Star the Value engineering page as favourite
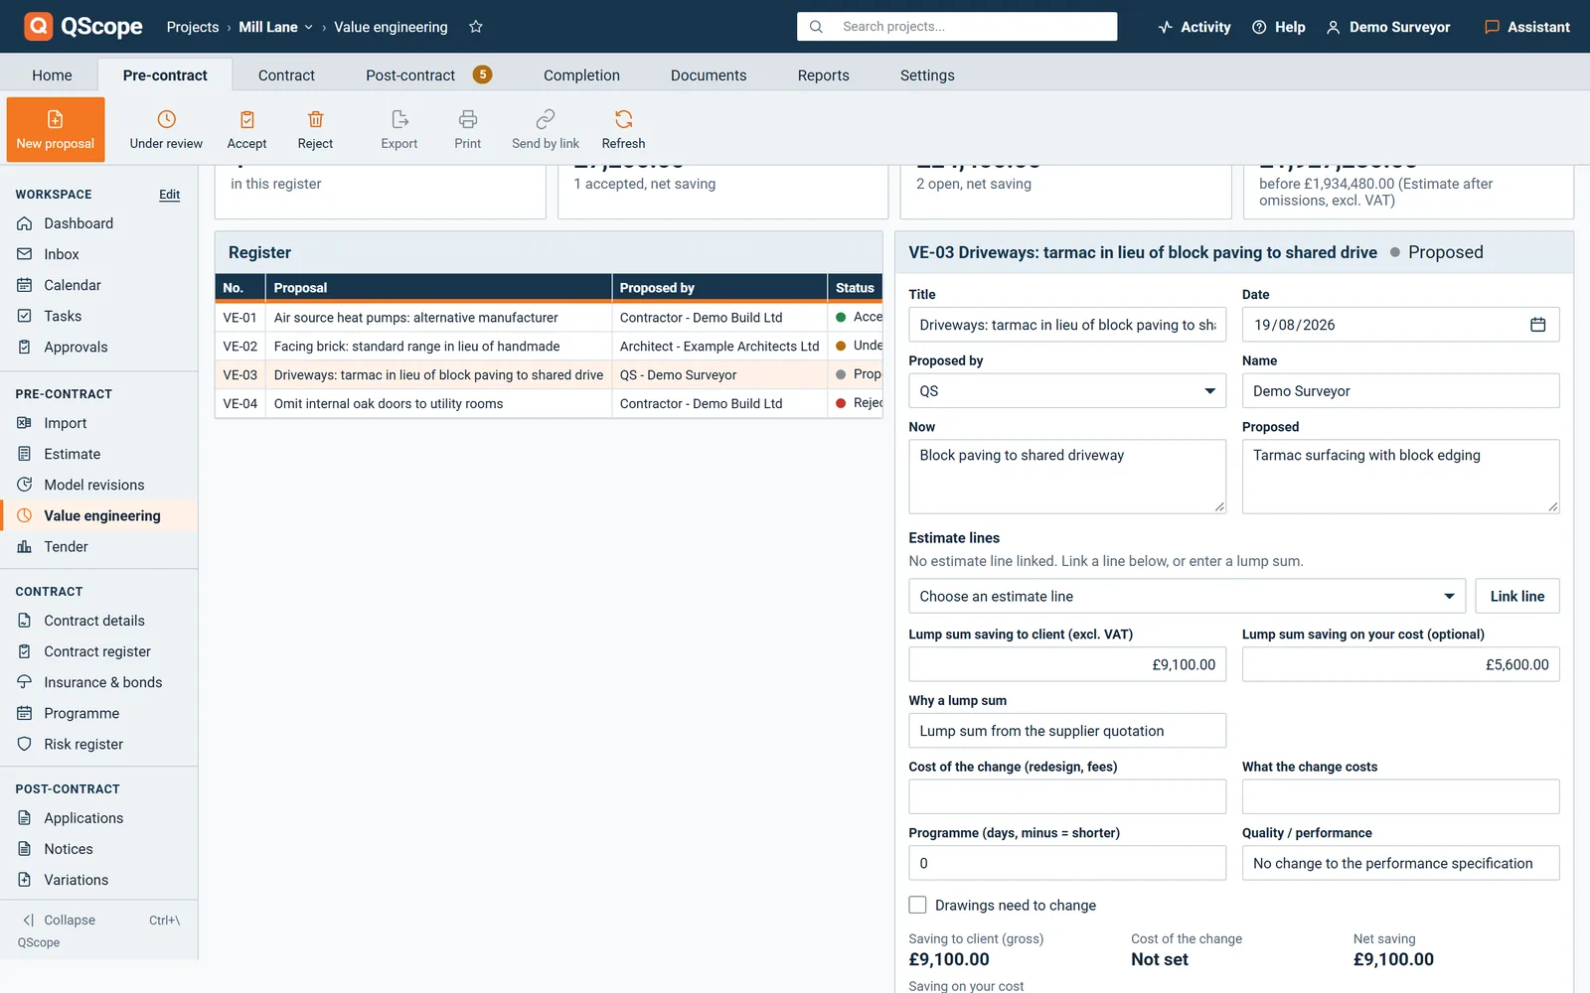1590x993 pixels. pos(476,27)
